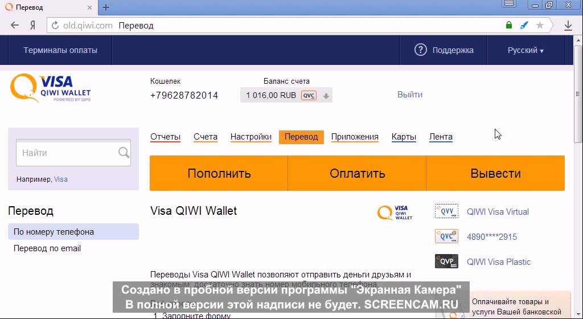Click the QVC badge in balance
This screenshot has height=319, width=583.
(309, 96)
